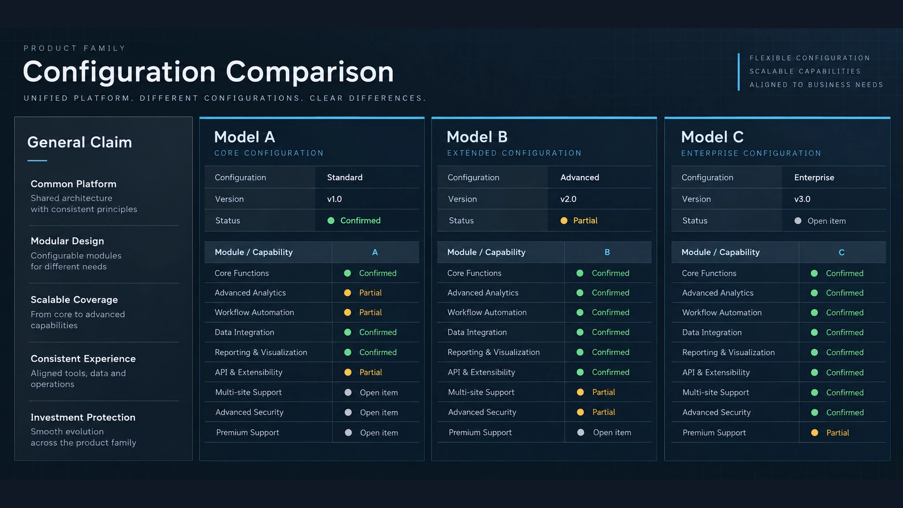Click the grey Open item dot in Model C's Status row
Viewport: 903px width, 508px height.
(x=798, y=220)
